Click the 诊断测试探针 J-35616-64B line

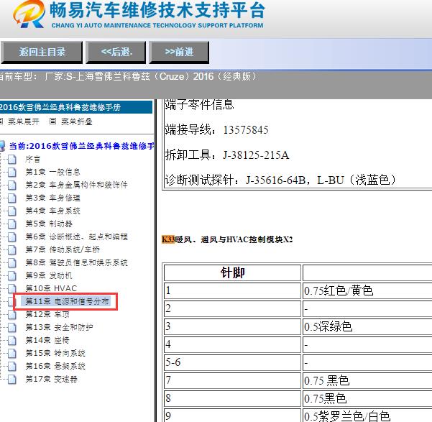280,180
